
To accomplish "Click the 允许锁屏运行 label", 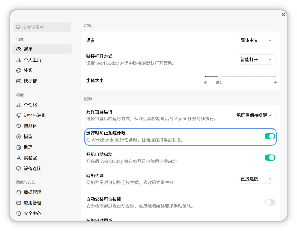I will click(x=99, y=112).
